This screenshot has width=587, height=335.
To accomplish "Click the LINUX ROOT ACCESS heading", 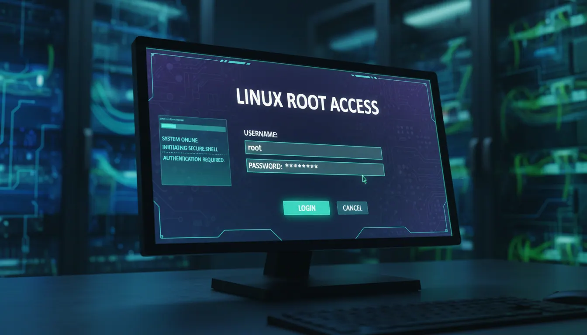I will (x=307, y=102).
